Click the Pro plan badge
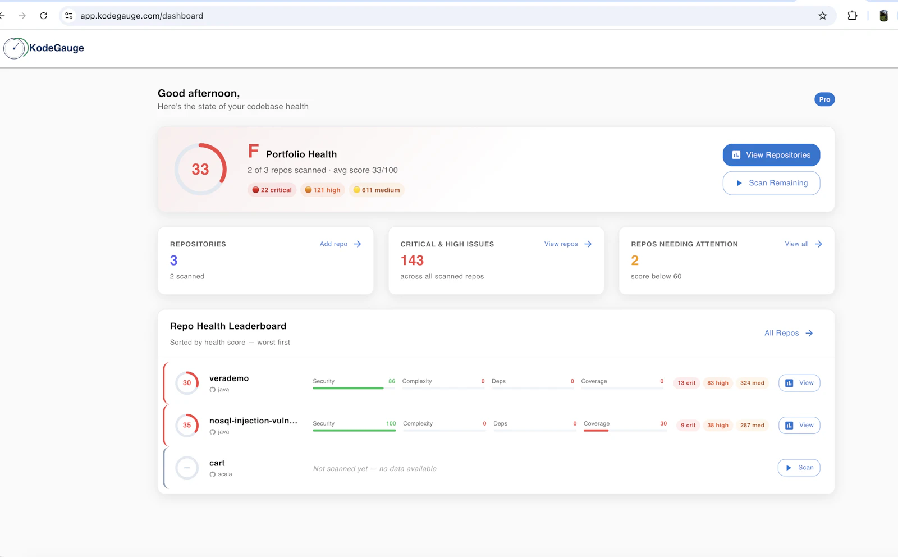The width and height of the screenshot is (898, 557). [824, 99]
